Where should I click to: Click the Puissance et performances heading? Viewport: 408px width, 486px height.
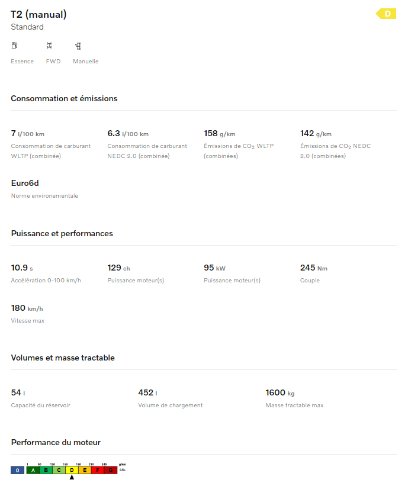coord(62,233)
